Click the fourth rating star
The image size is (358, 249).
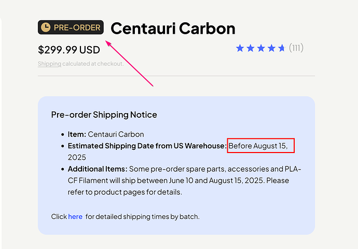pos(271,48)
